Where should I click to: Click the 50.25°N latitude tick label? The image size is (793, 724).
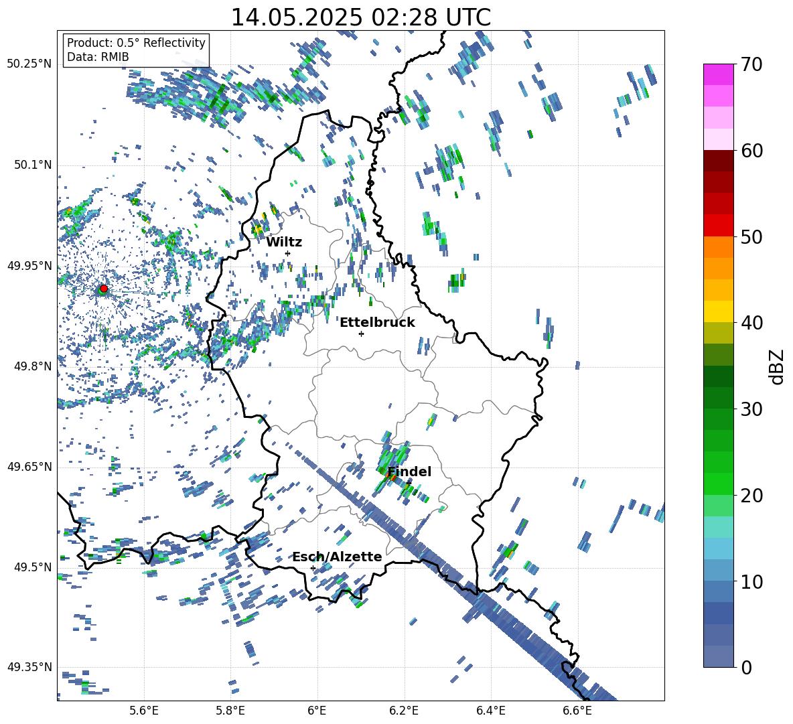pyautogui.click(x=29, y=64)
